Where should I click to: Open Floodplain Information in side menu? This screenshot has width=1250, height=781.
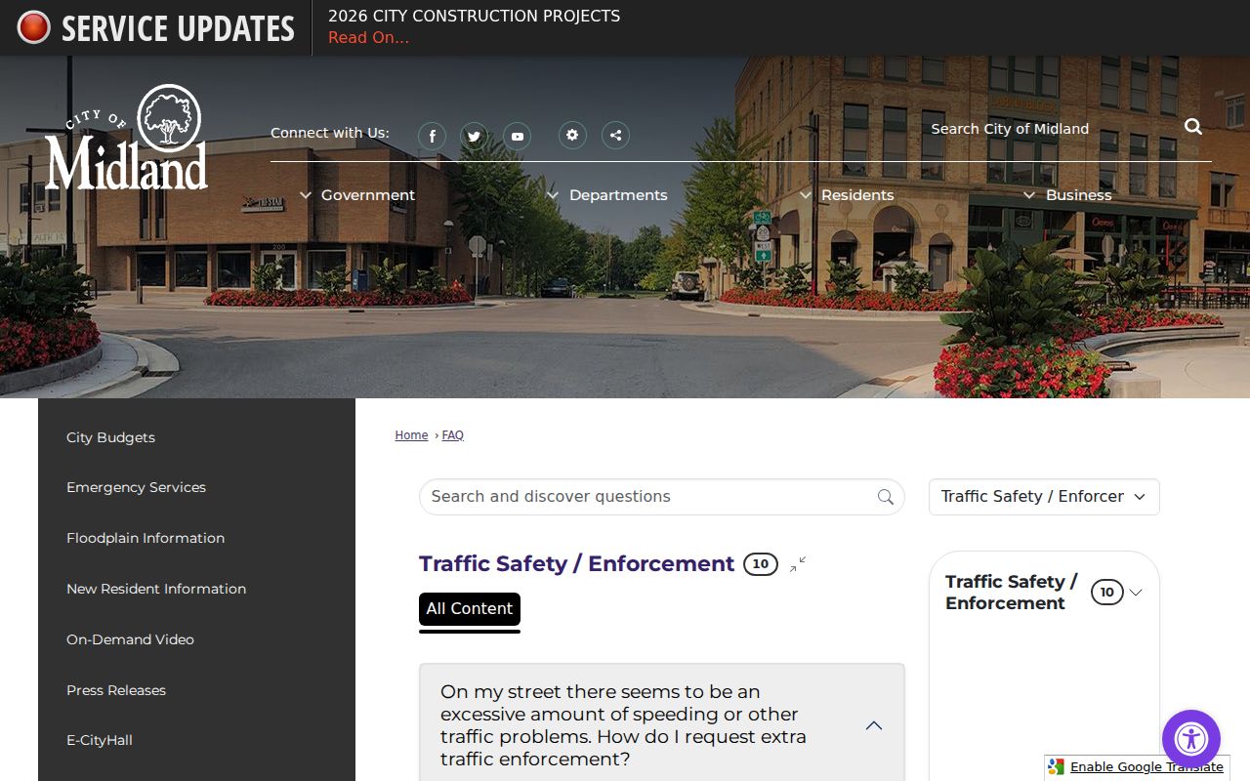[146, 538]
